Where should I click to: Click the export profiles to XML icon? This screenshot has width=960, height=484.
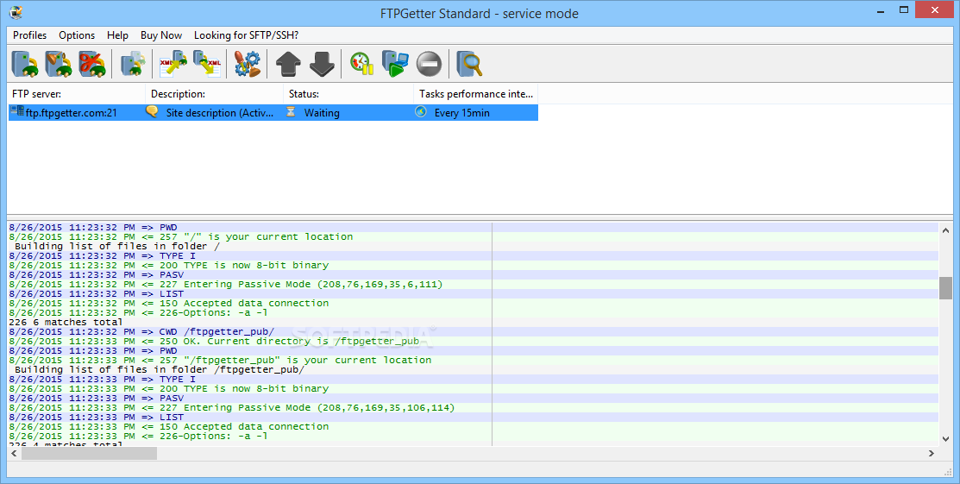pos(207,64)
